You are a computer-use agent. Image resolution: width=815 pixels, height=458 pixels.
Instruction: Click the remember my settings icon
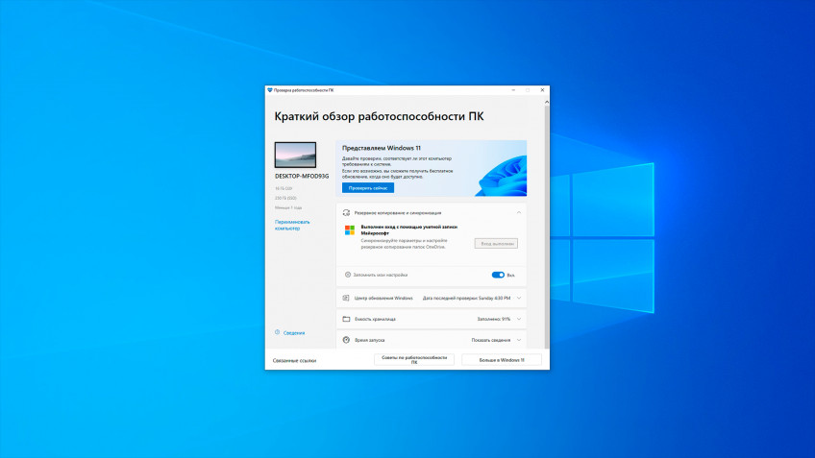coord(347,275)
